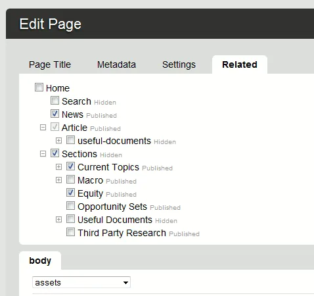Tick the Macro checkbox
314x296 pixels.
coord(70,180)
